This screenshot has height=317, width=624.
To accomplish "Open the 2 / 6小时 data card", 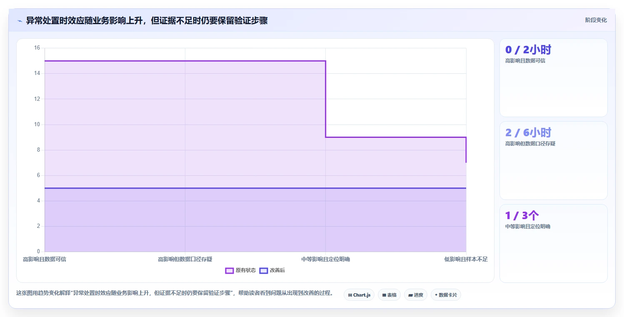I will 553,160.
